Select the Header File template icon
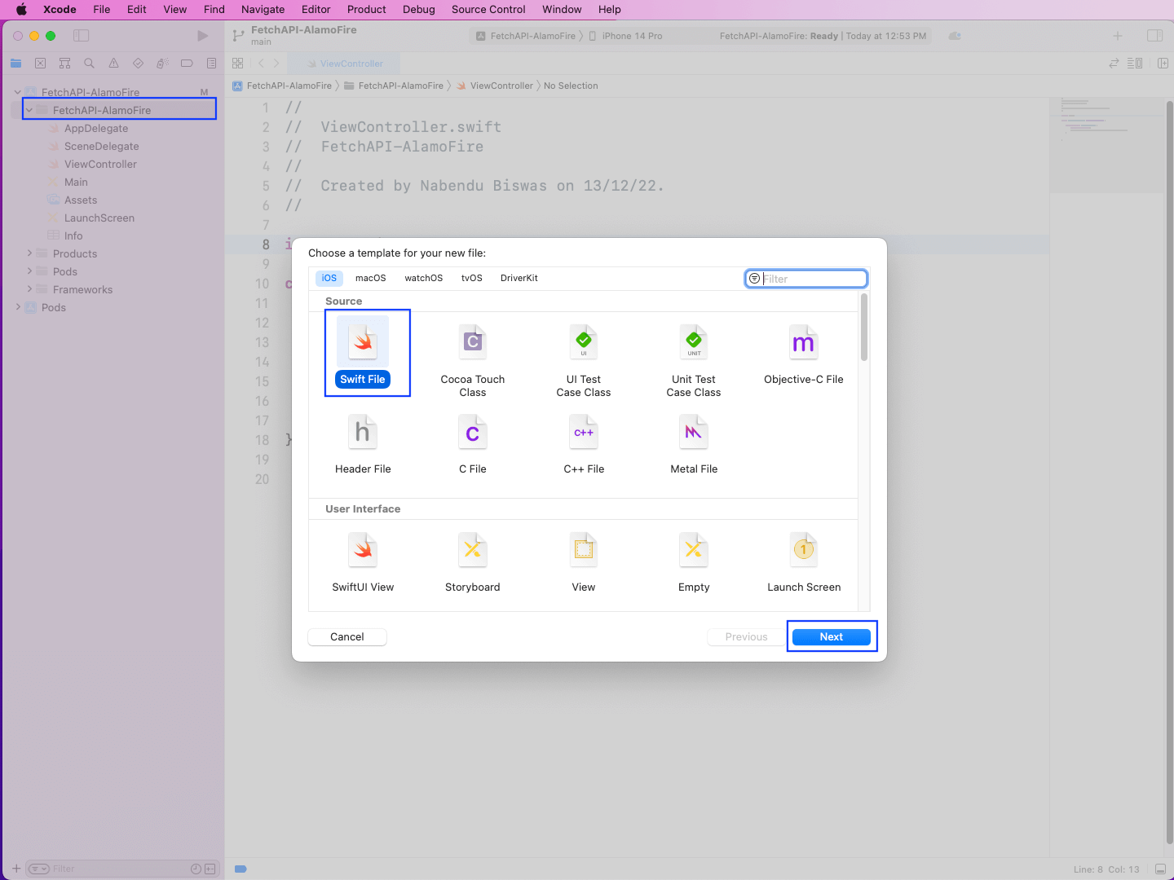This screenshot has width=1174, height=880. coord(363,433)
